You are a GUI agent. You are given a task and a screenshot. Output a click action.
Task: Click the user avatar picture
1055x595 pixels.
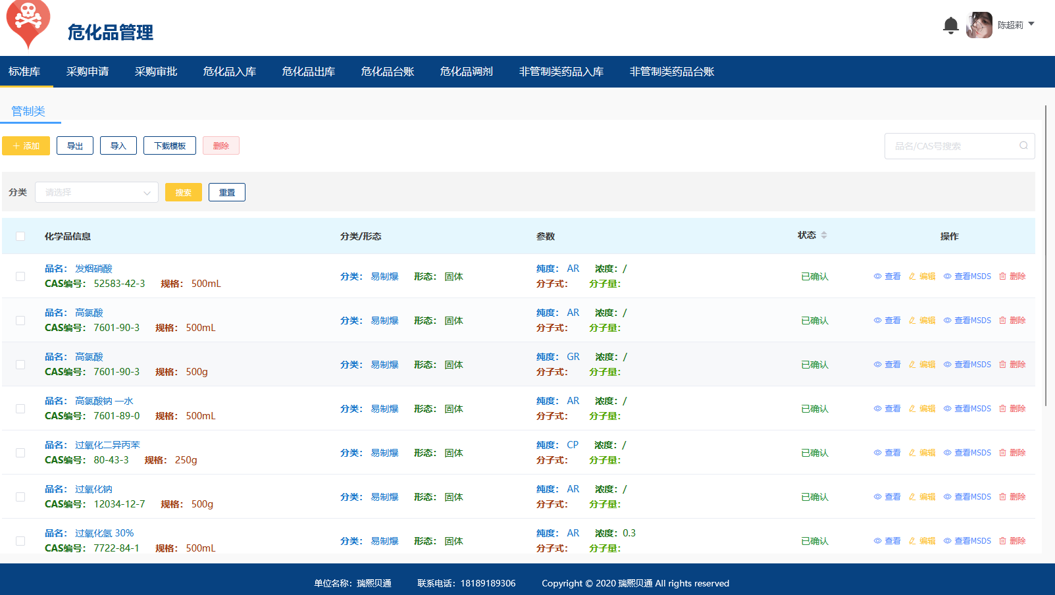[979, 25]
